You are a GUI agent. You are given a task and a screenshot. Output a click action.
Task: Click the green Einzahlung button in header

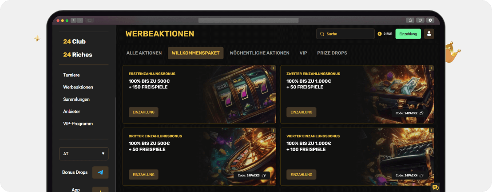pos(408,34)
